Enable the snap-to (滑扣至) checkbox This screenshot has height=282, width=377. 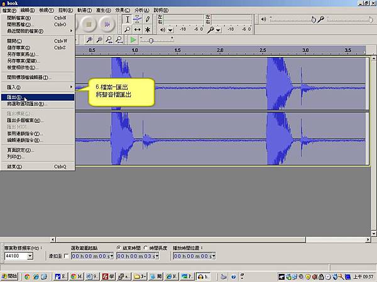click(x=67, y=256)
